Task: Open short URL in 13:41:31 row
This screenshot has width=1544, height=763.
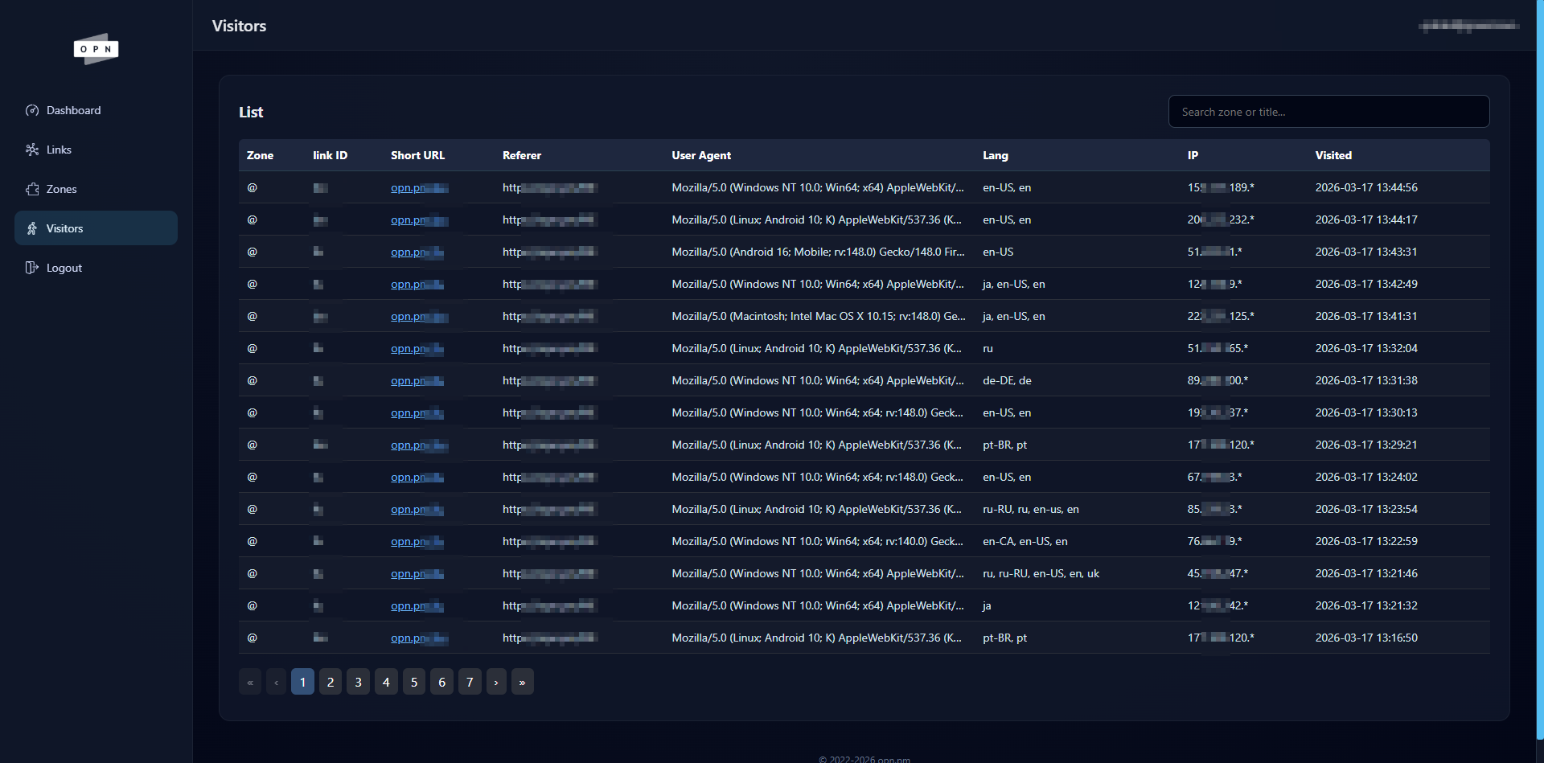Action: [x=419, y=316]
